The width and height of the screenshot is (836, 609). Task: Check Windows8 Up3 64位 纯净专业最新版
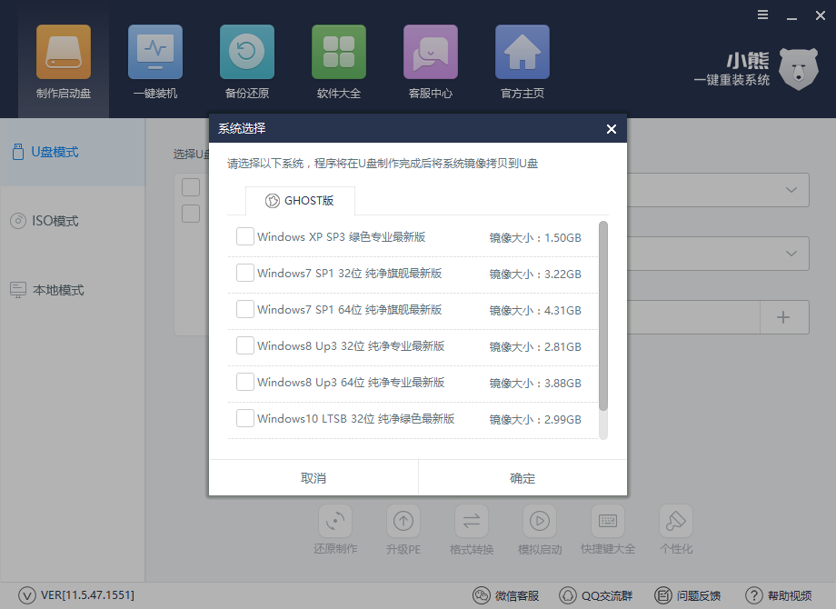(x=244, y=382)
